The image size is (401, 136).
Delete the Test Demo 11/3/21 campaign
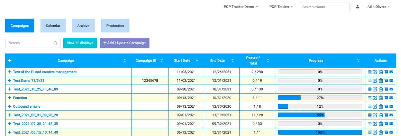[381, 81]
